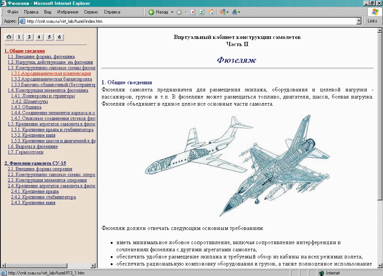Click the translation toolbar icon
Viewport: 383px width, 276px height.
(x=224, y=12)
